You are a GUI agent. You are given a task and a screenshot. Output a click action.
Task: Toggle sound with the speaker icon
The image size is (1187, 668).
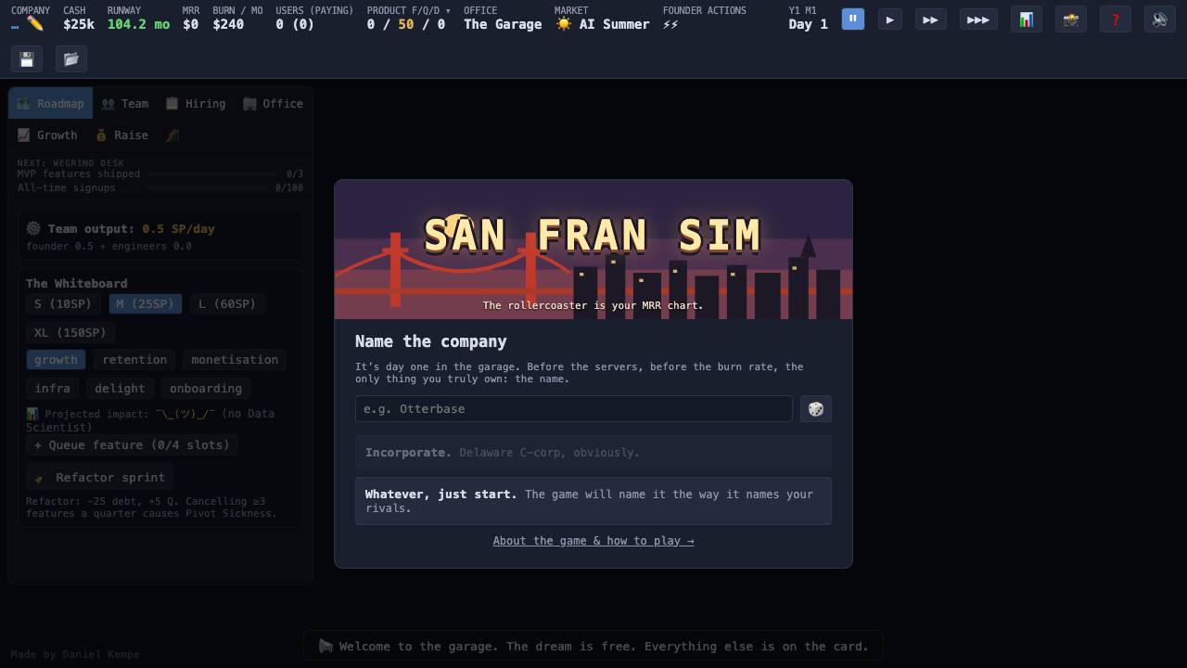(x=1160, y=19)
